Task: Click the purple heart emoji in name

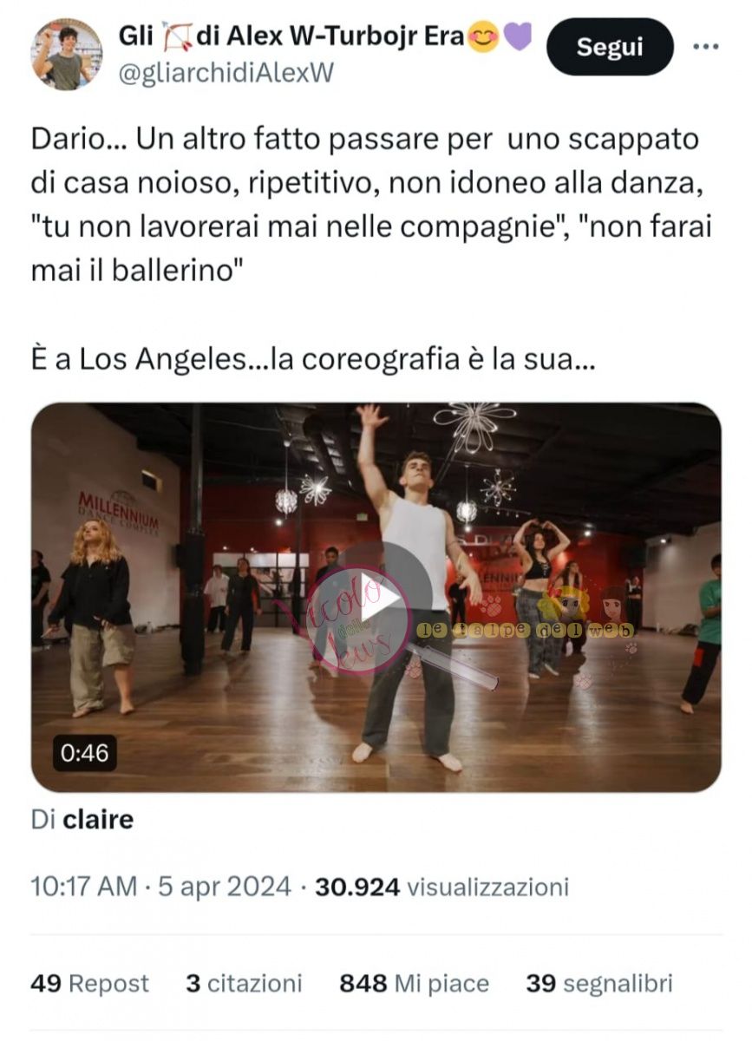Action: coord(518,37)
